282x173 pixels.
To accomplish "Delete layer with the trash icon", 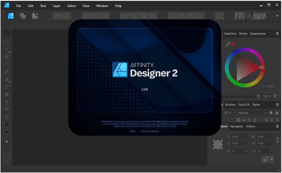I will click(277, 120).
